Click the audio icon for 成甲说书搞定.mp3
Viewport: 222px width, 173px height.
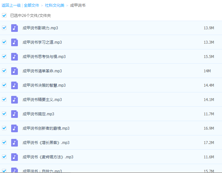click(x=14, y=114)
